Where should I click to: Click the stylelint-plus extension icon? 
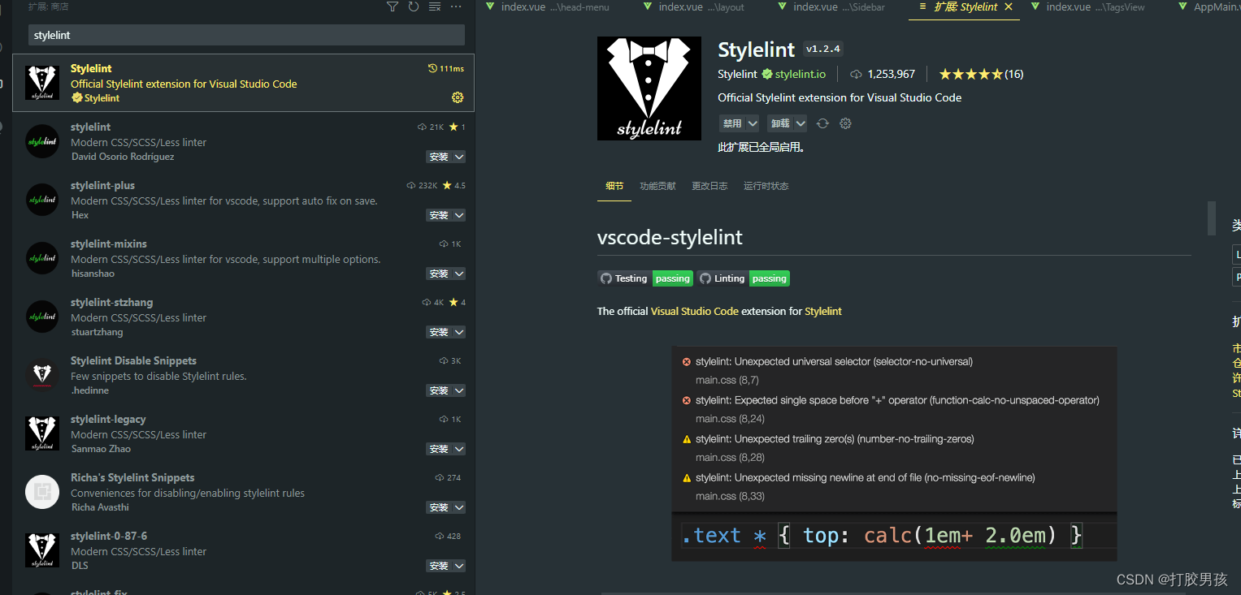pos(42,200)
